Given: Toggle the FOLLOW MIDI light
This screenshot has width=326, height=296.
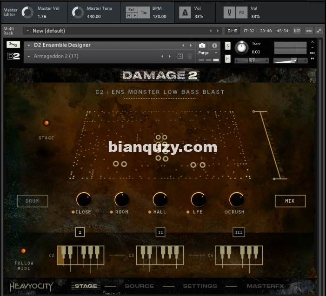Looking at the screenshot, I should tap(23, 251).
